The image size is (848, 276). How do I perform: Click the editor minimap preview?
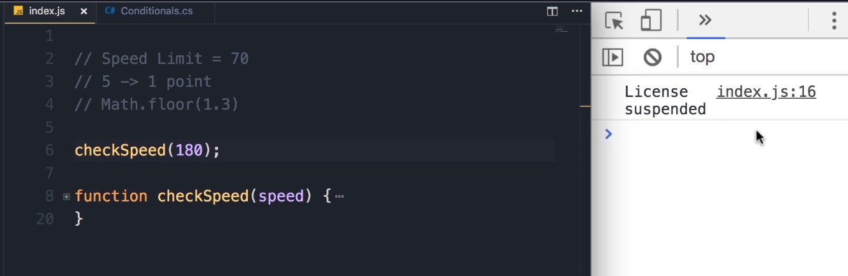562,29
